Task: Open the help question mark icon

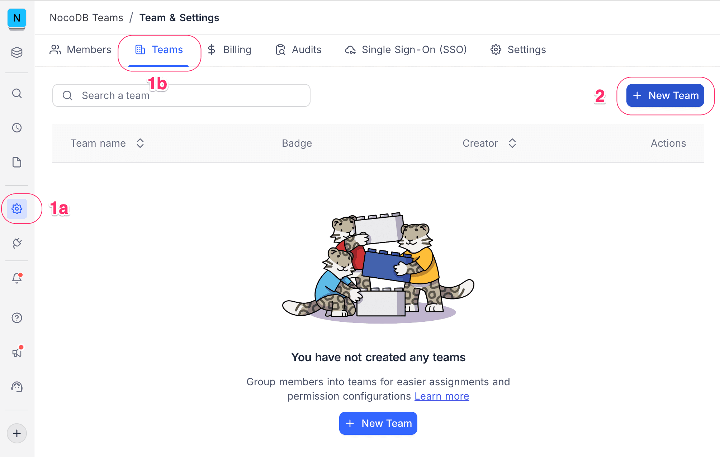Action: click(x=17, y=318)
